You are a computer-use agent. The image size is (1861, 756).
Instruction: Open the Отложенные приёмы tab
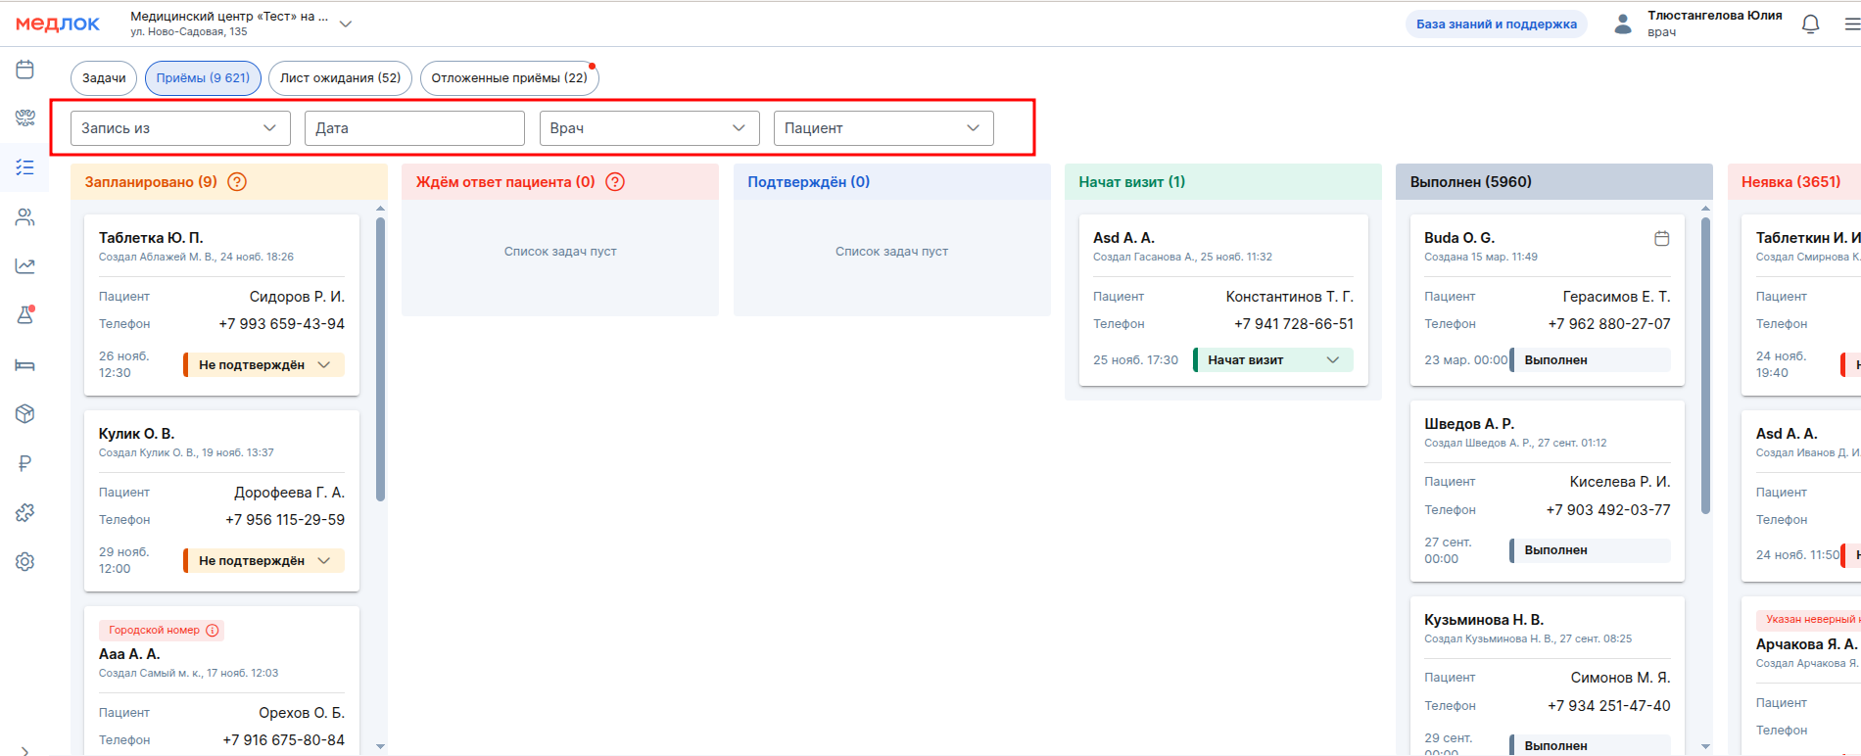[x=508, y=78]
